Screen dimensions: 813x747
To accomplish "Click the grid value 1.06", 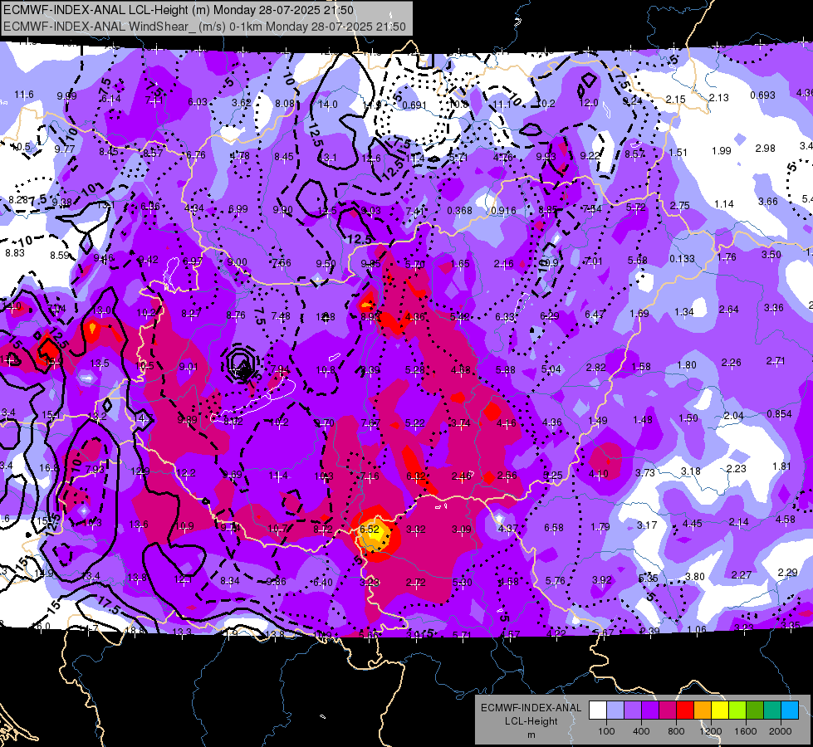I will coord(697,629).
